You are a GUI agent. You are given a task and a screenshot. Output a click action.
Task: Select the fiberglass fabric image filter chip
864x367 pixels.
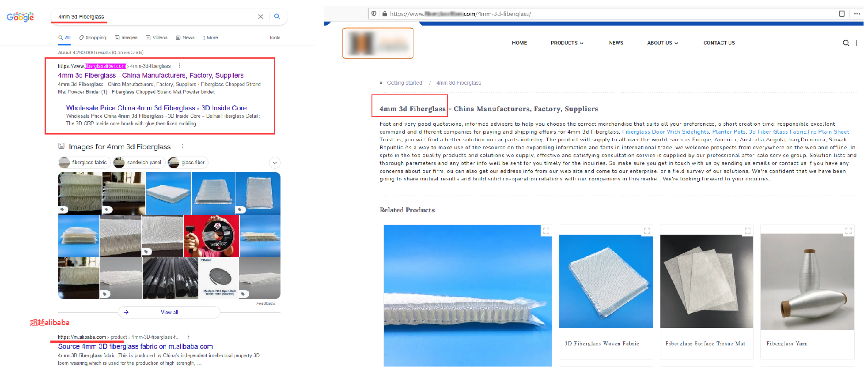[84, 163]
